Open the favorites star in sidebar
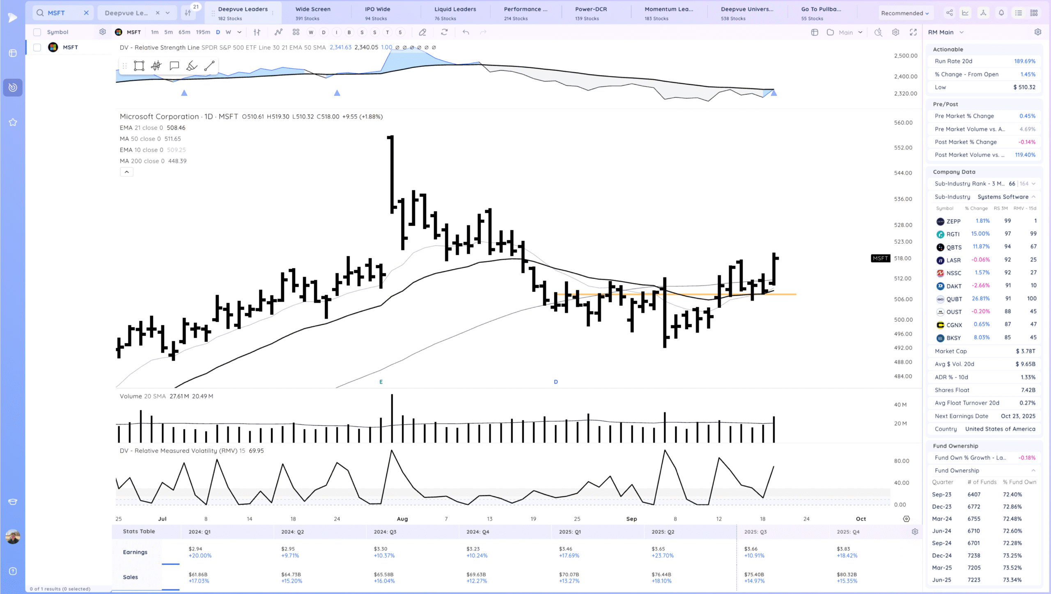The width and height of the screenshot is (1051, 594). pos(13,122)
